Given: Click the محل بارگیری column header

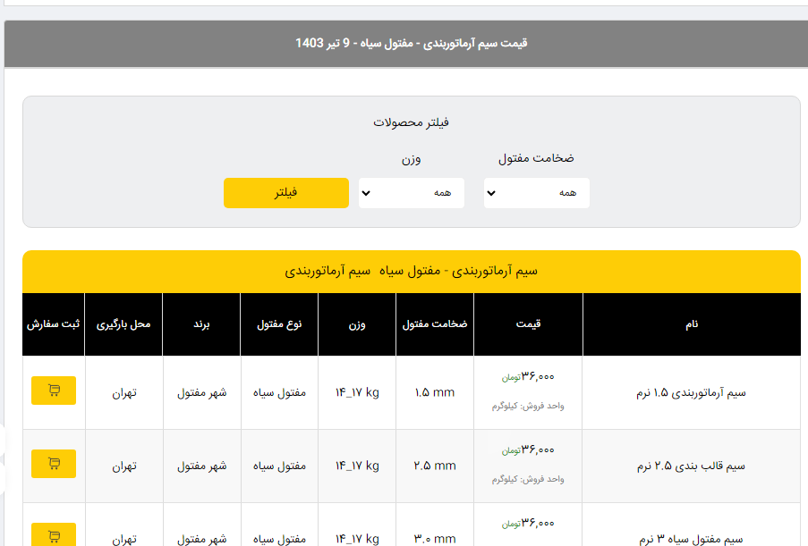Looking at the screenshot, I should pos(123,324).
